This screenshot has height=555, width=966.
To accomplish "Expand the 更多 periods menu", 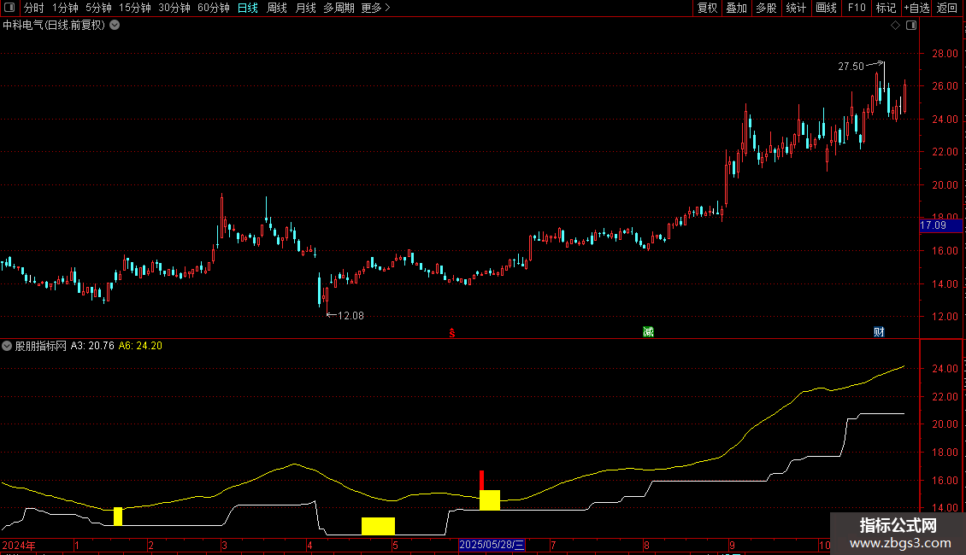I will click(375, 8).
